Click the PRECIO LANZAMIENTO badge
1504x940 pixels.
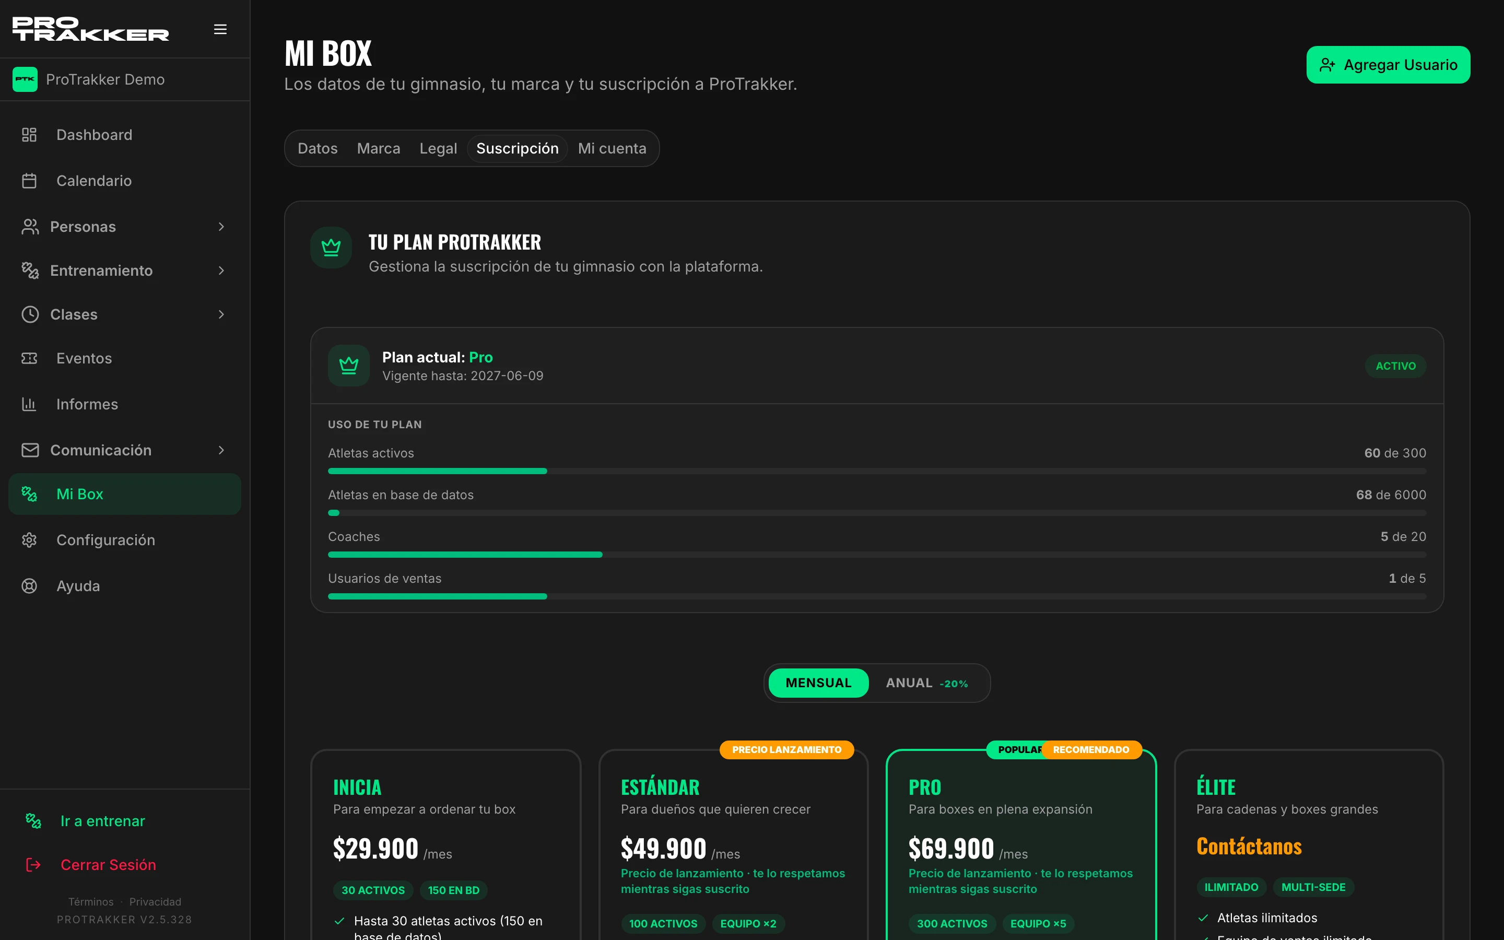coord(787,750)
